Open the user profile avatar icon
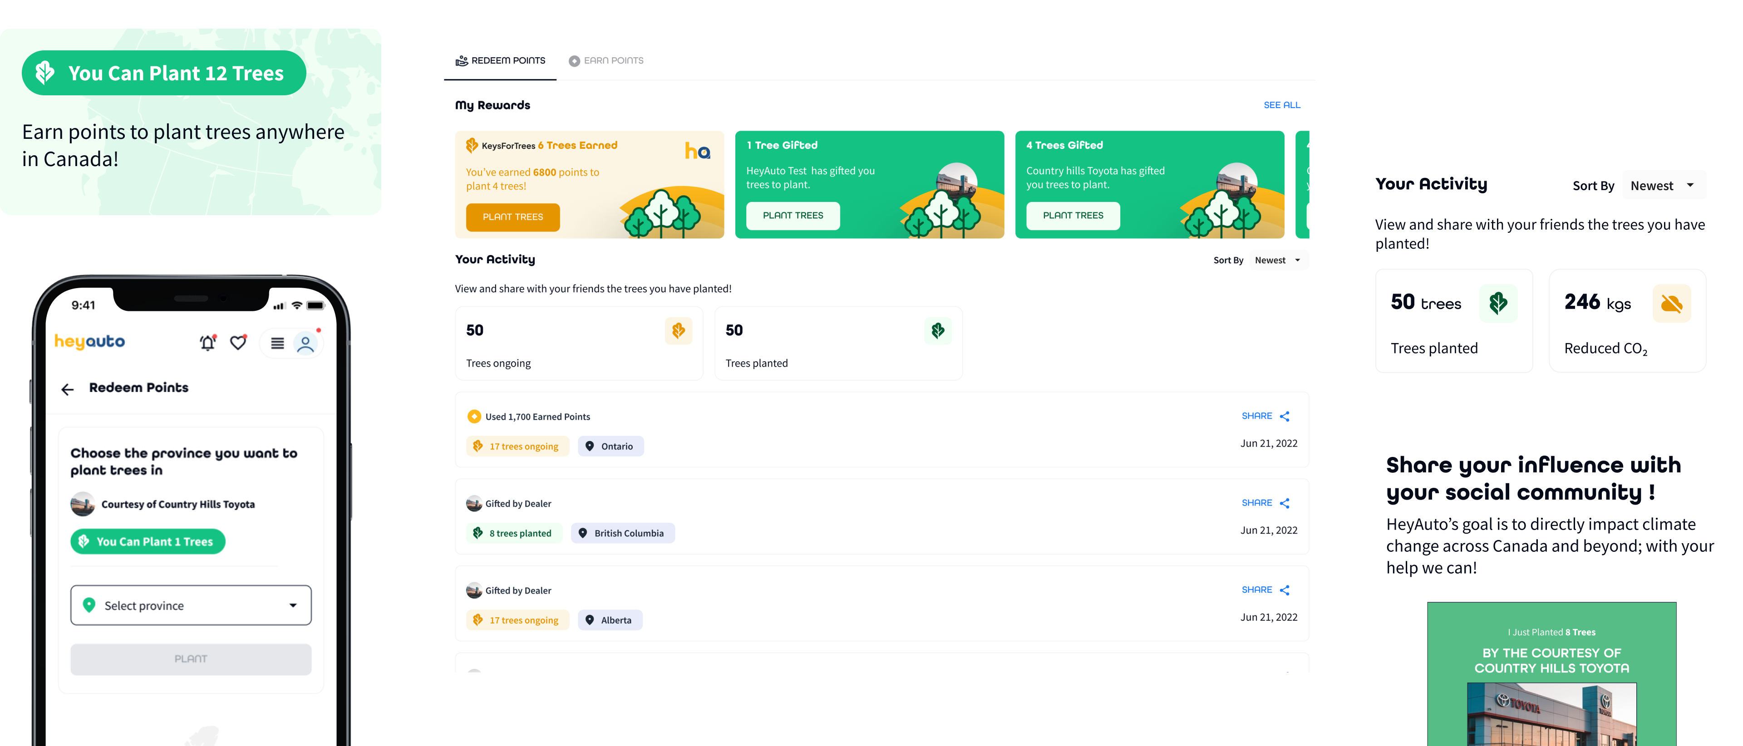This screenshot has height=746, width=1743. coord(306,344)
